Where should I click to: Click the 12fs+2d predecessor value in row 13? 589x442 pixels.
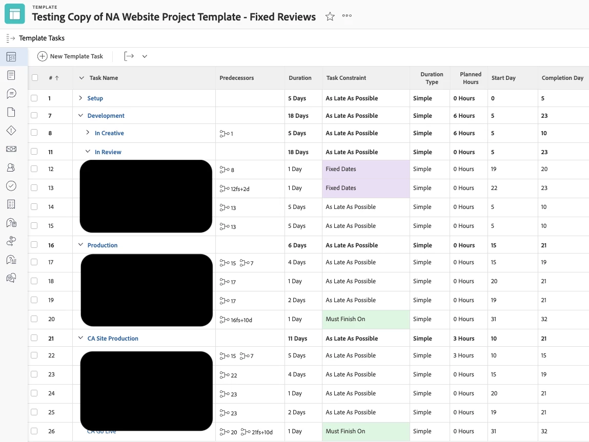(x=240, y=188)
